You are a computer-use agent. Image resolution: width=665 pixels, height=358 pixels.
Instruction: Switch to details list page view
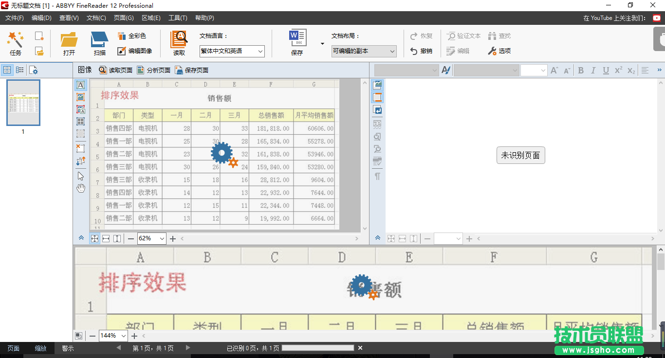(20, 70)
